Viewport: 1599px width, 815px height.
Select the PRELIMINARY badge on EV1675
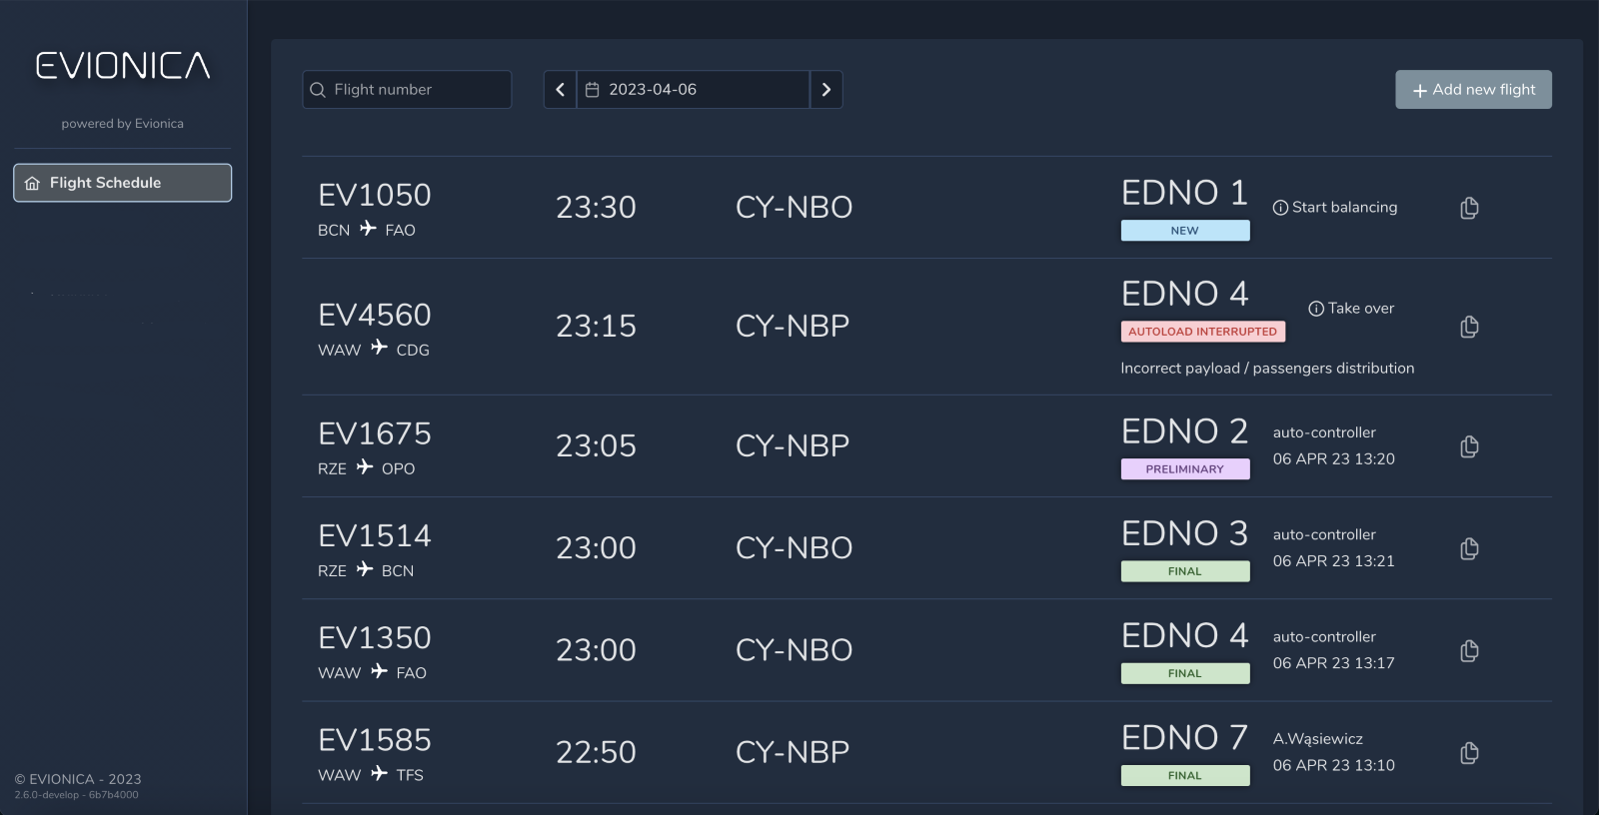[1185, 468]
